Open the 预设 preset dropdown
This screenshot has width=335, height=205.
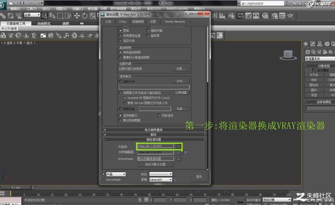pyautogui.click(x=161, y=174)
